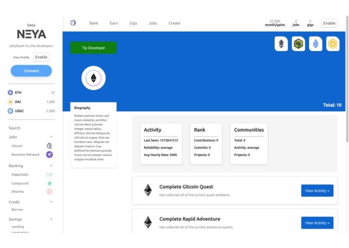Screen dimensions: 349x248
Task: Open the Dharma banking link
Action: 18,191
